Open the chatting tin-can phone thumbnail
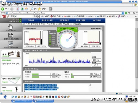 (11, 54)
